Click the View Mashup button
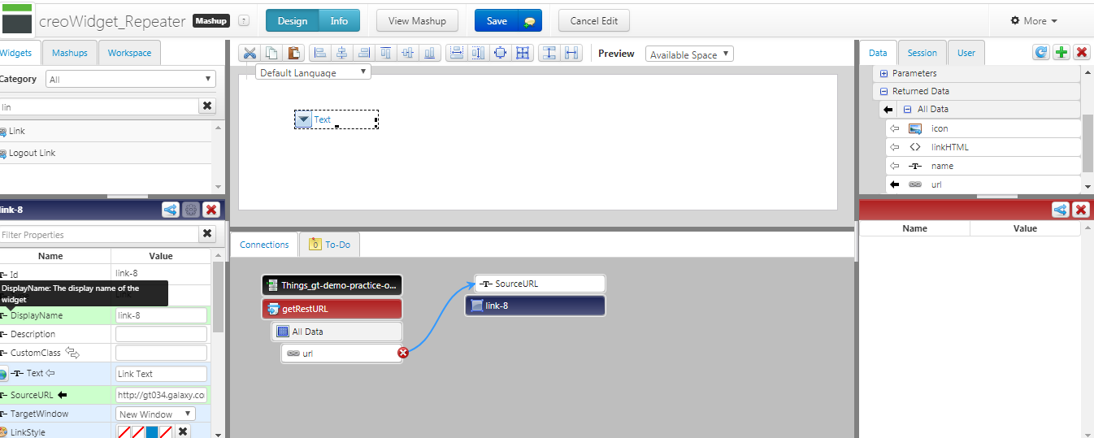Viewport: 1094px width, 438px height. coord(417,21)
